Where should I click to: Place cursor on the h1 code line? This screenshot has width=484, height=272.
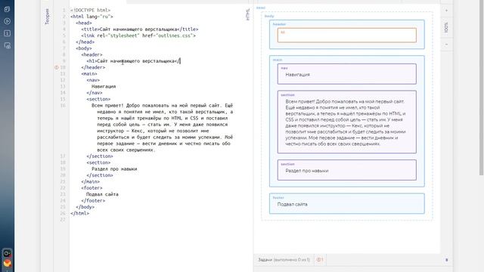(133, 61)
